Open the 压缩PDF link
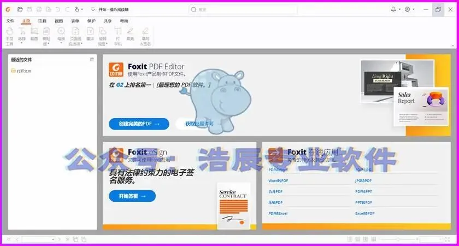This screenshot has width=459, height=246. click(275, 202)
